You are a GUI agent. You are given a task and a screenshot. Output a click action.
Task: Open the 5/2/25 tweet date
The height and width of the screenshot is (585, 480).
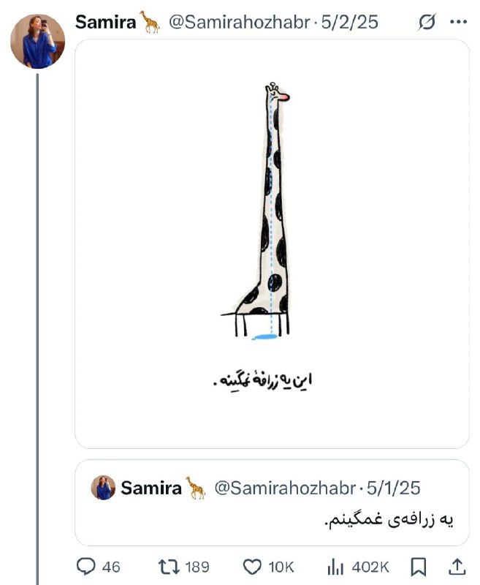click(x=349, y=22)
